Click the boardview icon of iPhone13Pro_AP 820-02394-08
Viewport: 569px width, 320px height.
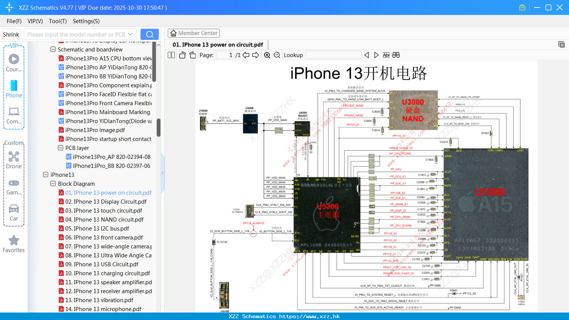point(69,157)
